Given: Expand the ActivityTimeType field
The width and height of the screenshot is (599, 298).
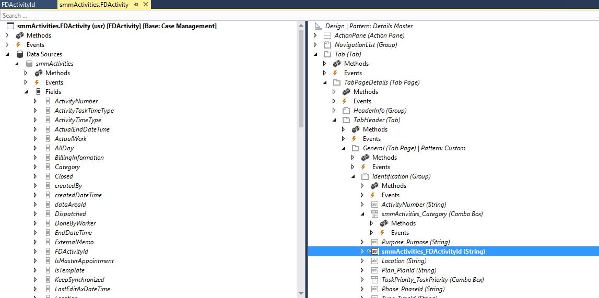Looking at the screenshot, I should 35,120.
